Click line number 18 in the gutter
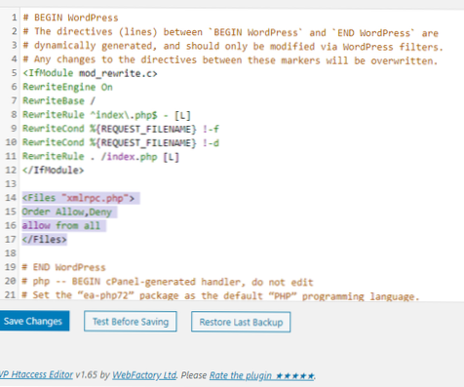464x387 pixels. coord(11,253)
